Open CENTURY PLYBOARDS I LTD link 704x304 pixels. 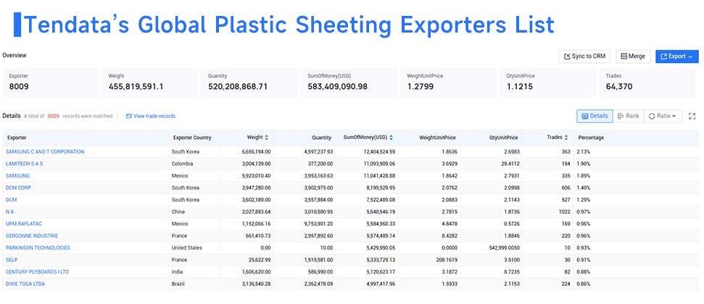click(x=37, y=271)
